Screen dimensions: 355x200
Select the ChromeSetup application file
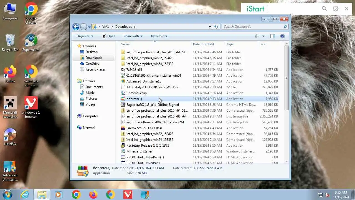click(x=199, y=93)
